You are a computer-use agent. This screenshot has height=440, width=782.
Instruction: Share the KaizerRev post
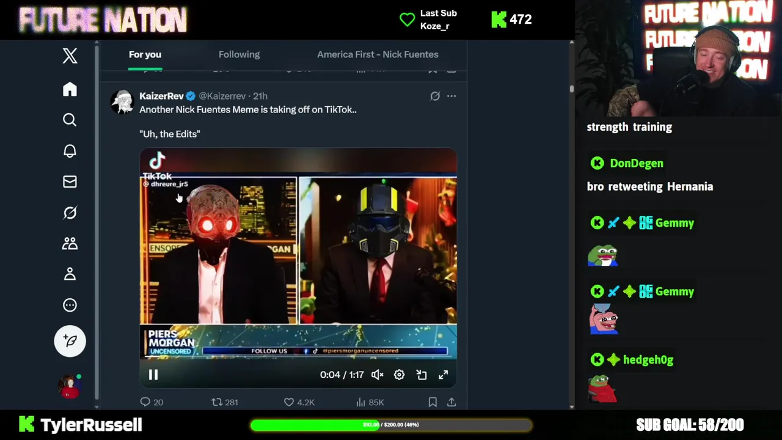point(451,402)
